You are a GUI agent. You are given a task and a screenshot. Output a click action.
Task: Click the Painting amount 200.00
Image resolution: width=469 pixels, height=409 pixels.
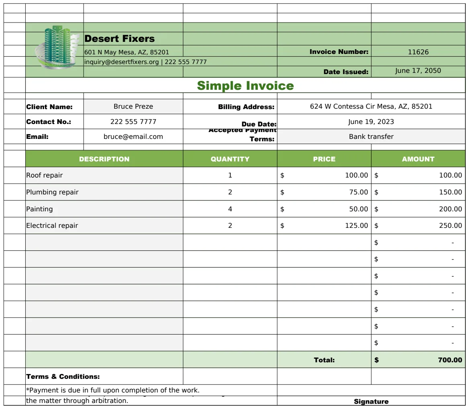coord(418,209)
